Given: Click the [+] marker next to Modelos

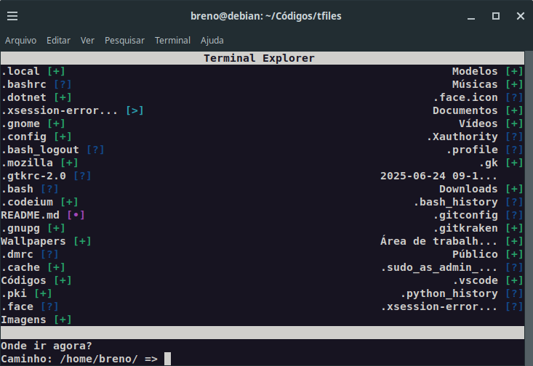Looking at the screenshot, I should coord(514,71).
